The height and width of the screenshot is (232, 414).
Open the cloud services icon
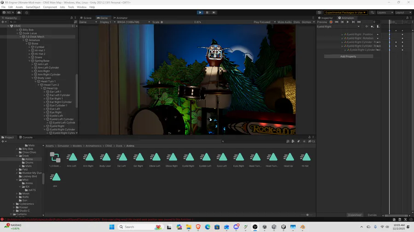pyautogui.click(x=19, y=12)
